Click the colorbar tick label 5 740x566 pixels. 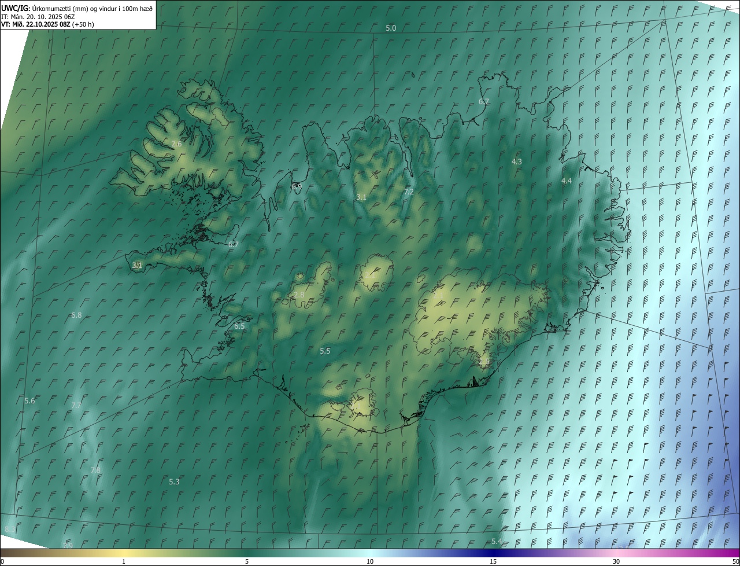(x=247, y=561)
